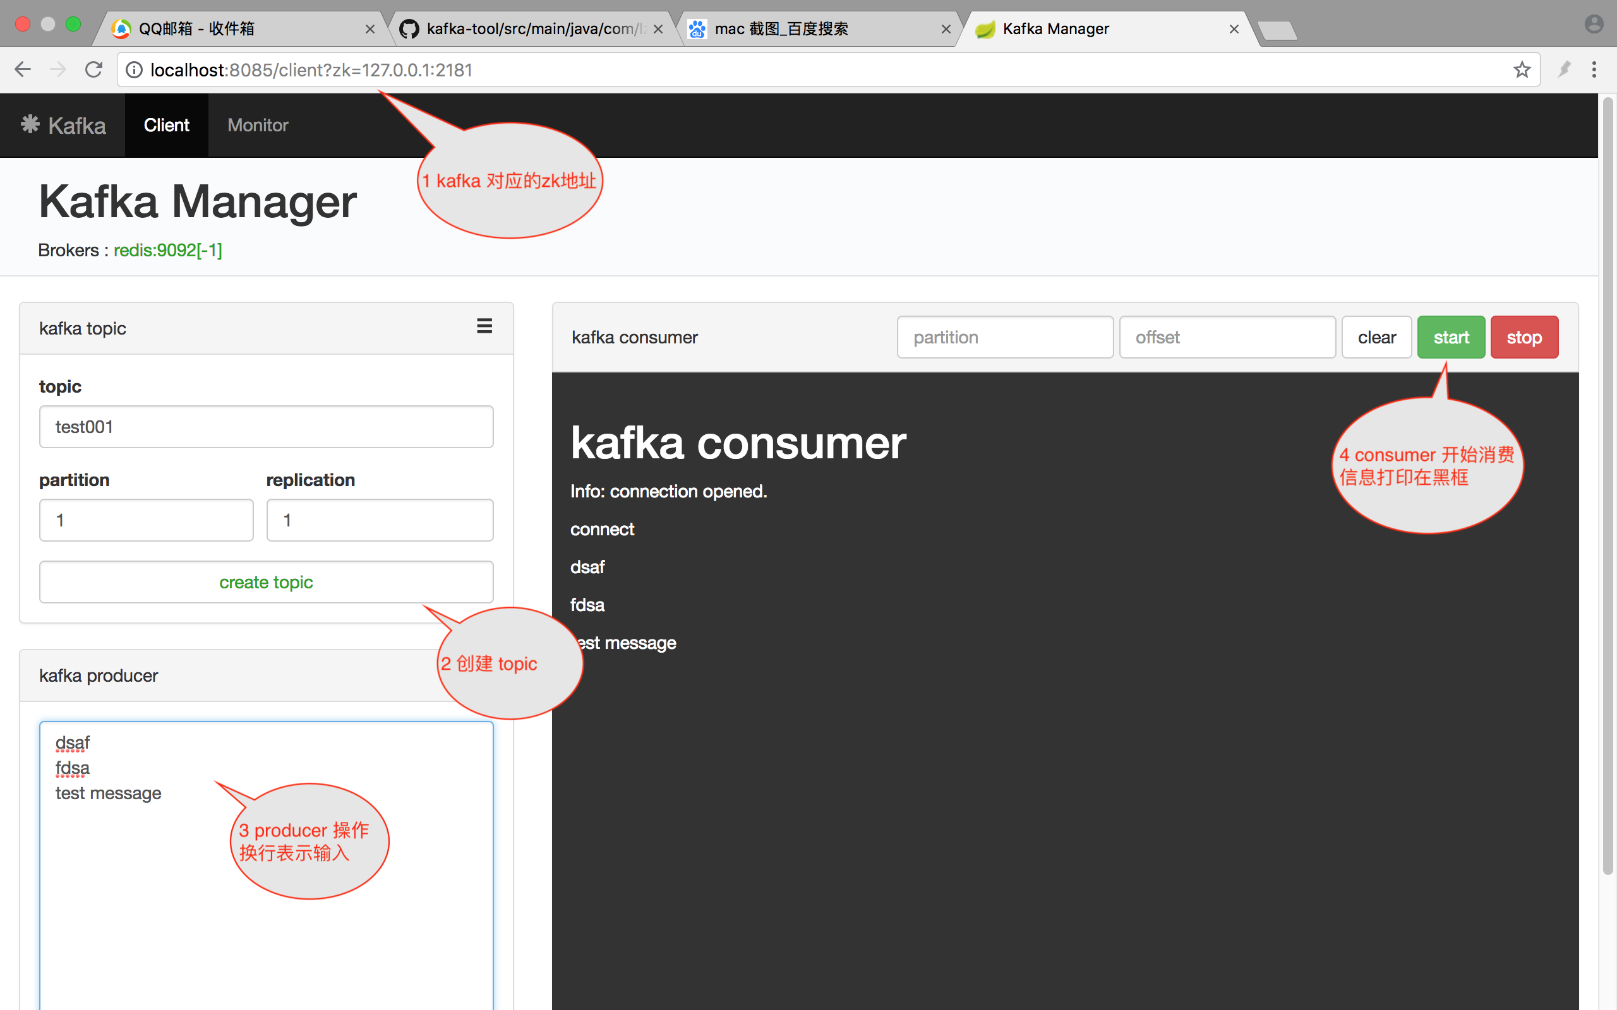Viewport: 1617px width, 1010px height.
Task: Click the Kafka brand link
Action: pyautogui.click(x=63, y=125)
